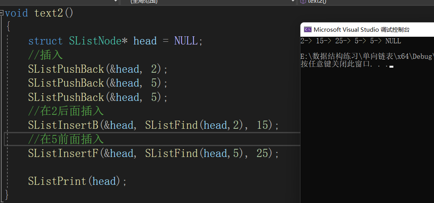Click SListFind(head,2) argument

(195, 125)
